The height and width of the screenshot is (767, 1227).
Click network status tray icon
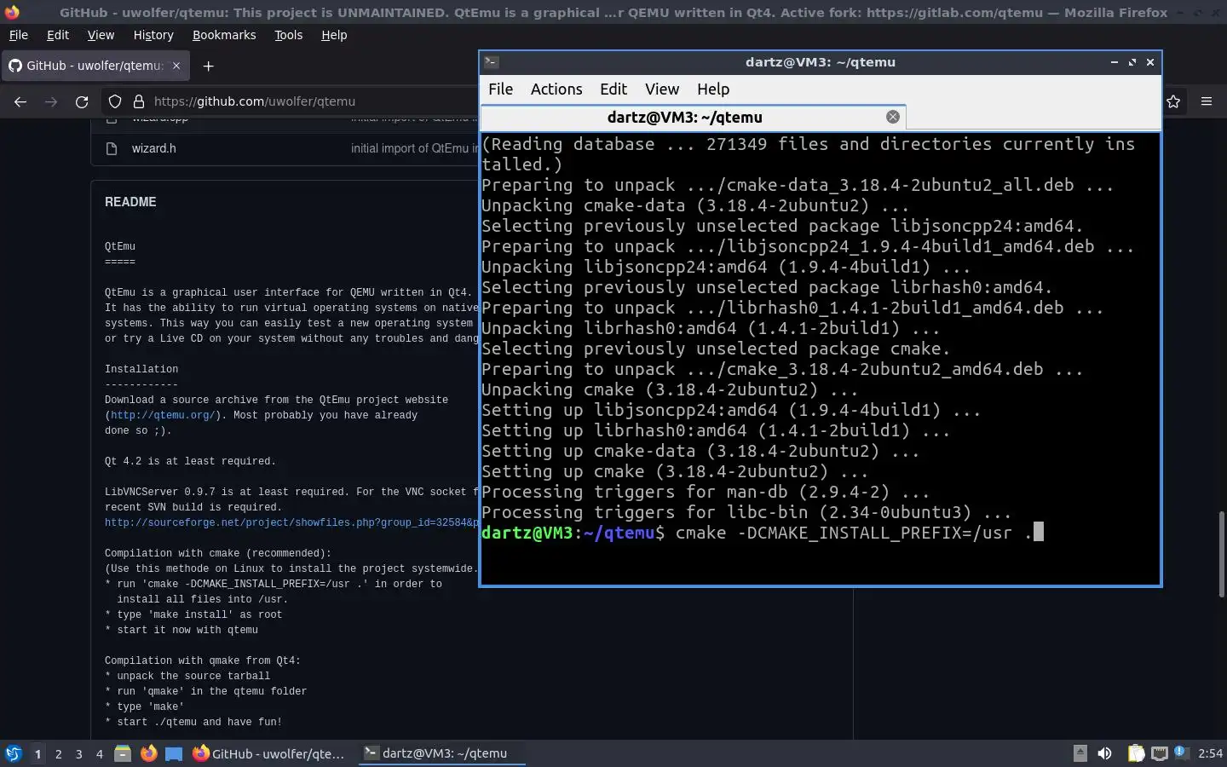point(1160,753)
